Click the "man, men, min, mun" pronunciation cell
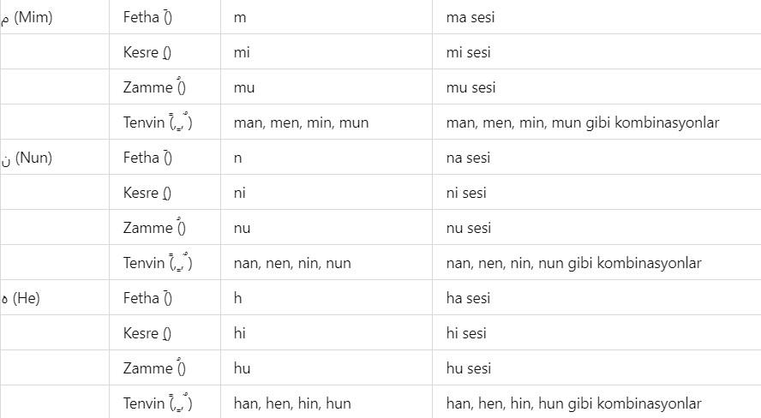Image resolution: width=761 pixels, height=418 pixels. click(x=301, y=122)
